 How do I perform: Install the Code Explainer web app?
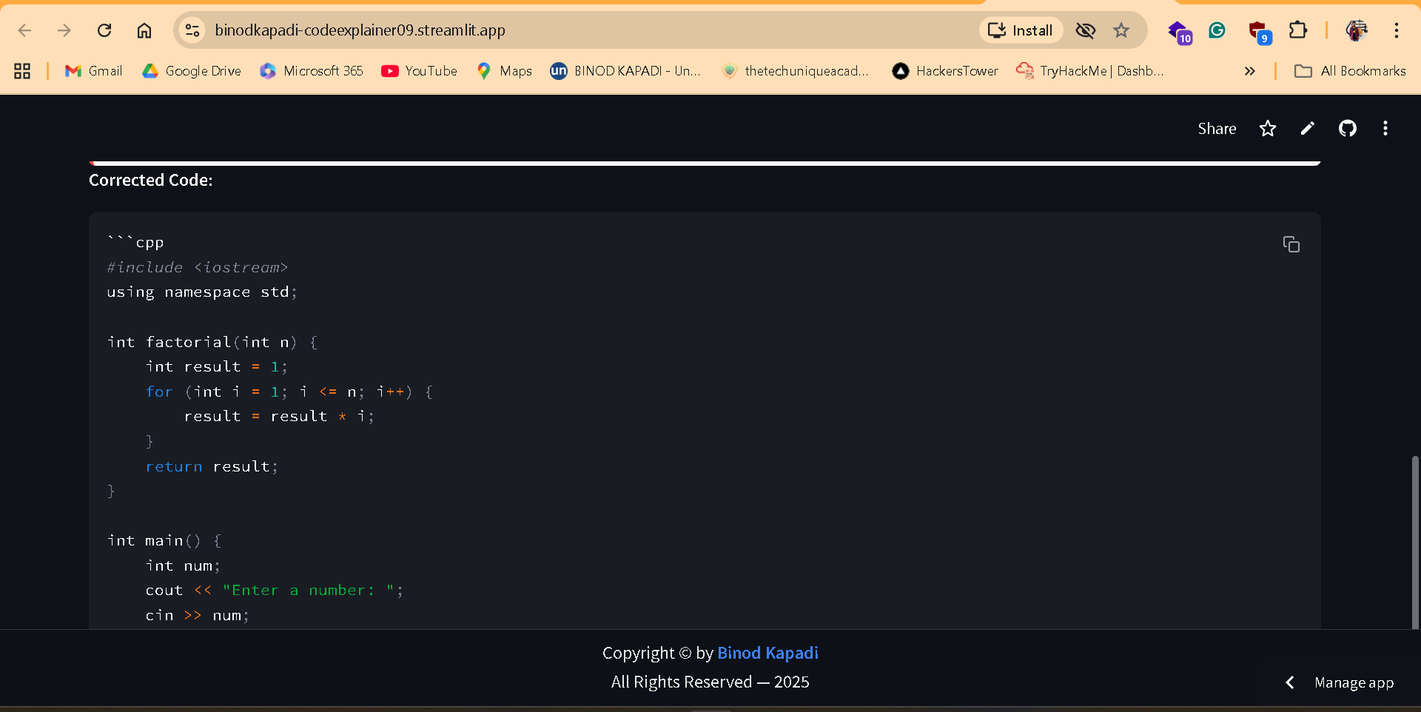[x=1021, y=30]
